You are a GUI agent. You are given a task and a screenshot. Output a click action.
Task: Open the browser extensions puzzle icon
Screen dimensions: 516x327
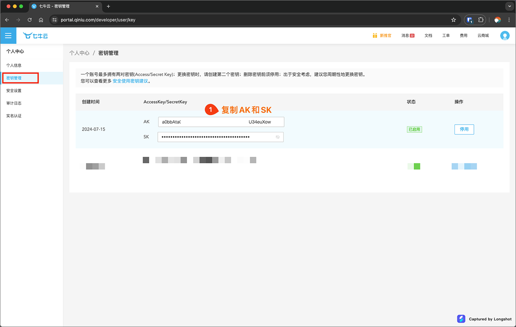click(x=482, y=20)
